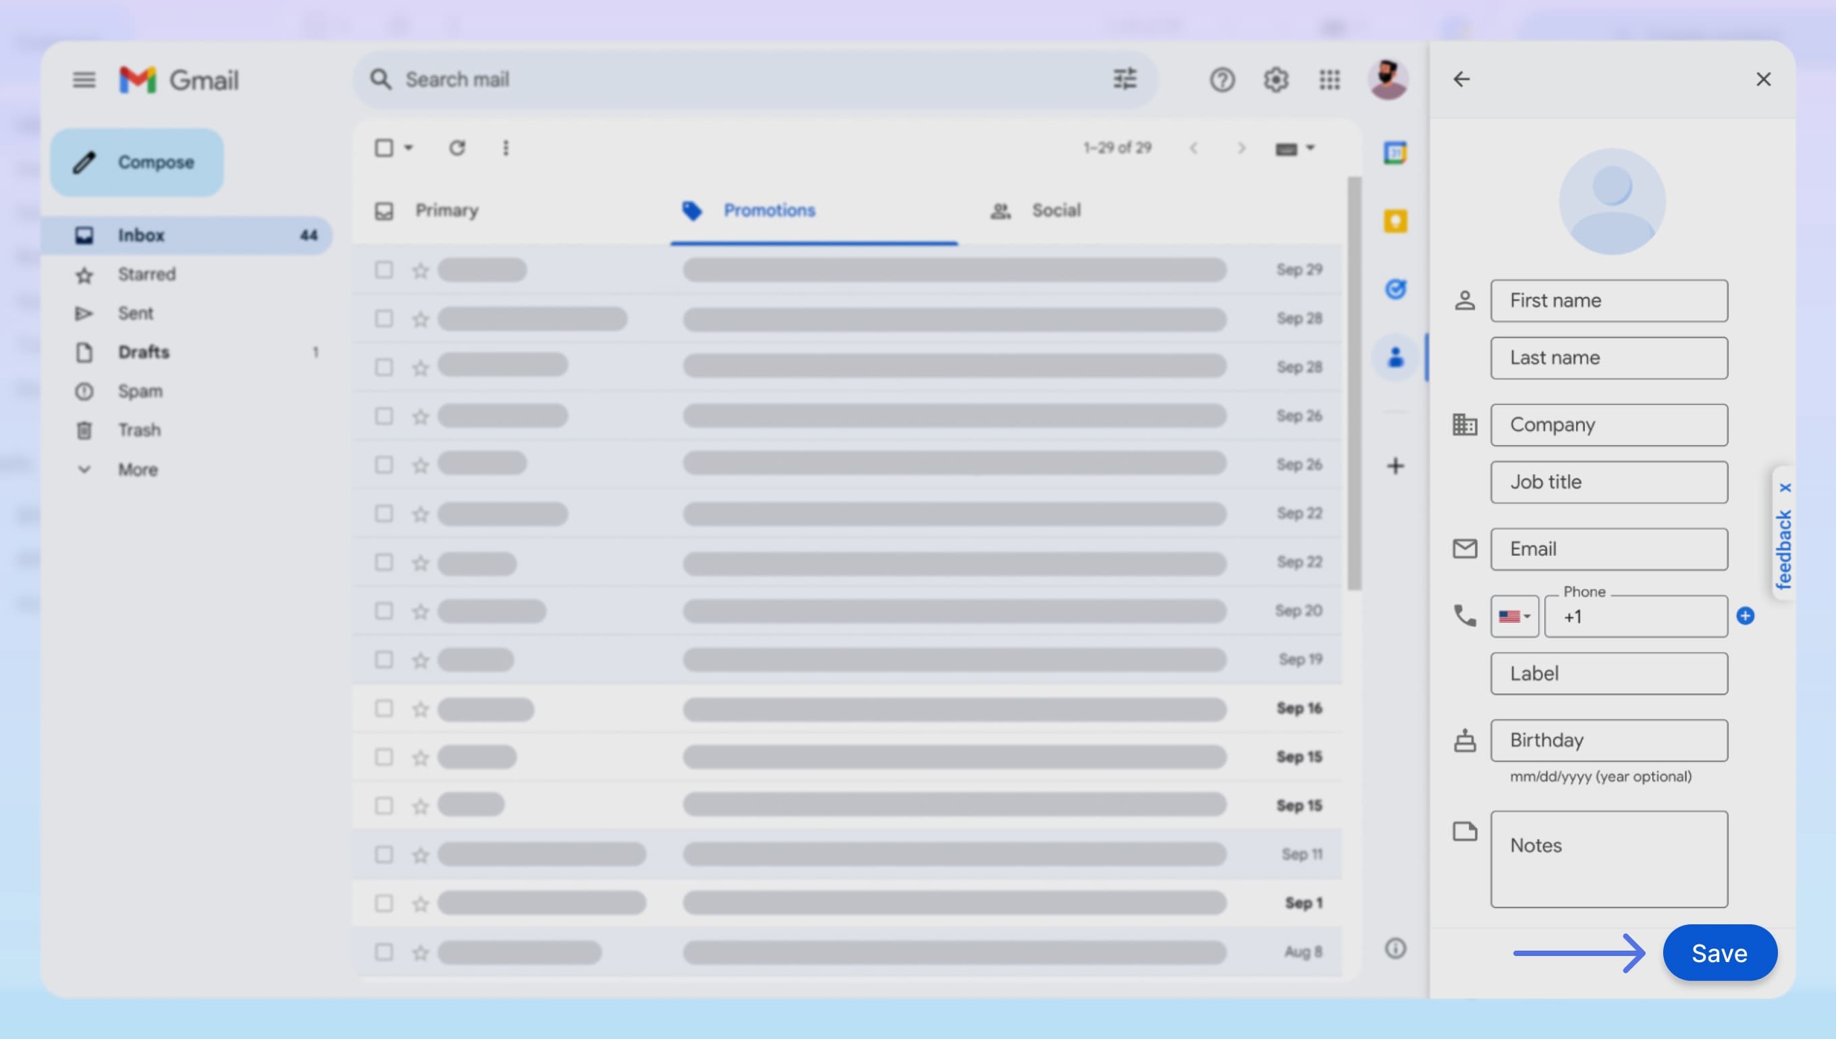
Task: Open the select-all dropdown arrow
Action: (410, 148)
